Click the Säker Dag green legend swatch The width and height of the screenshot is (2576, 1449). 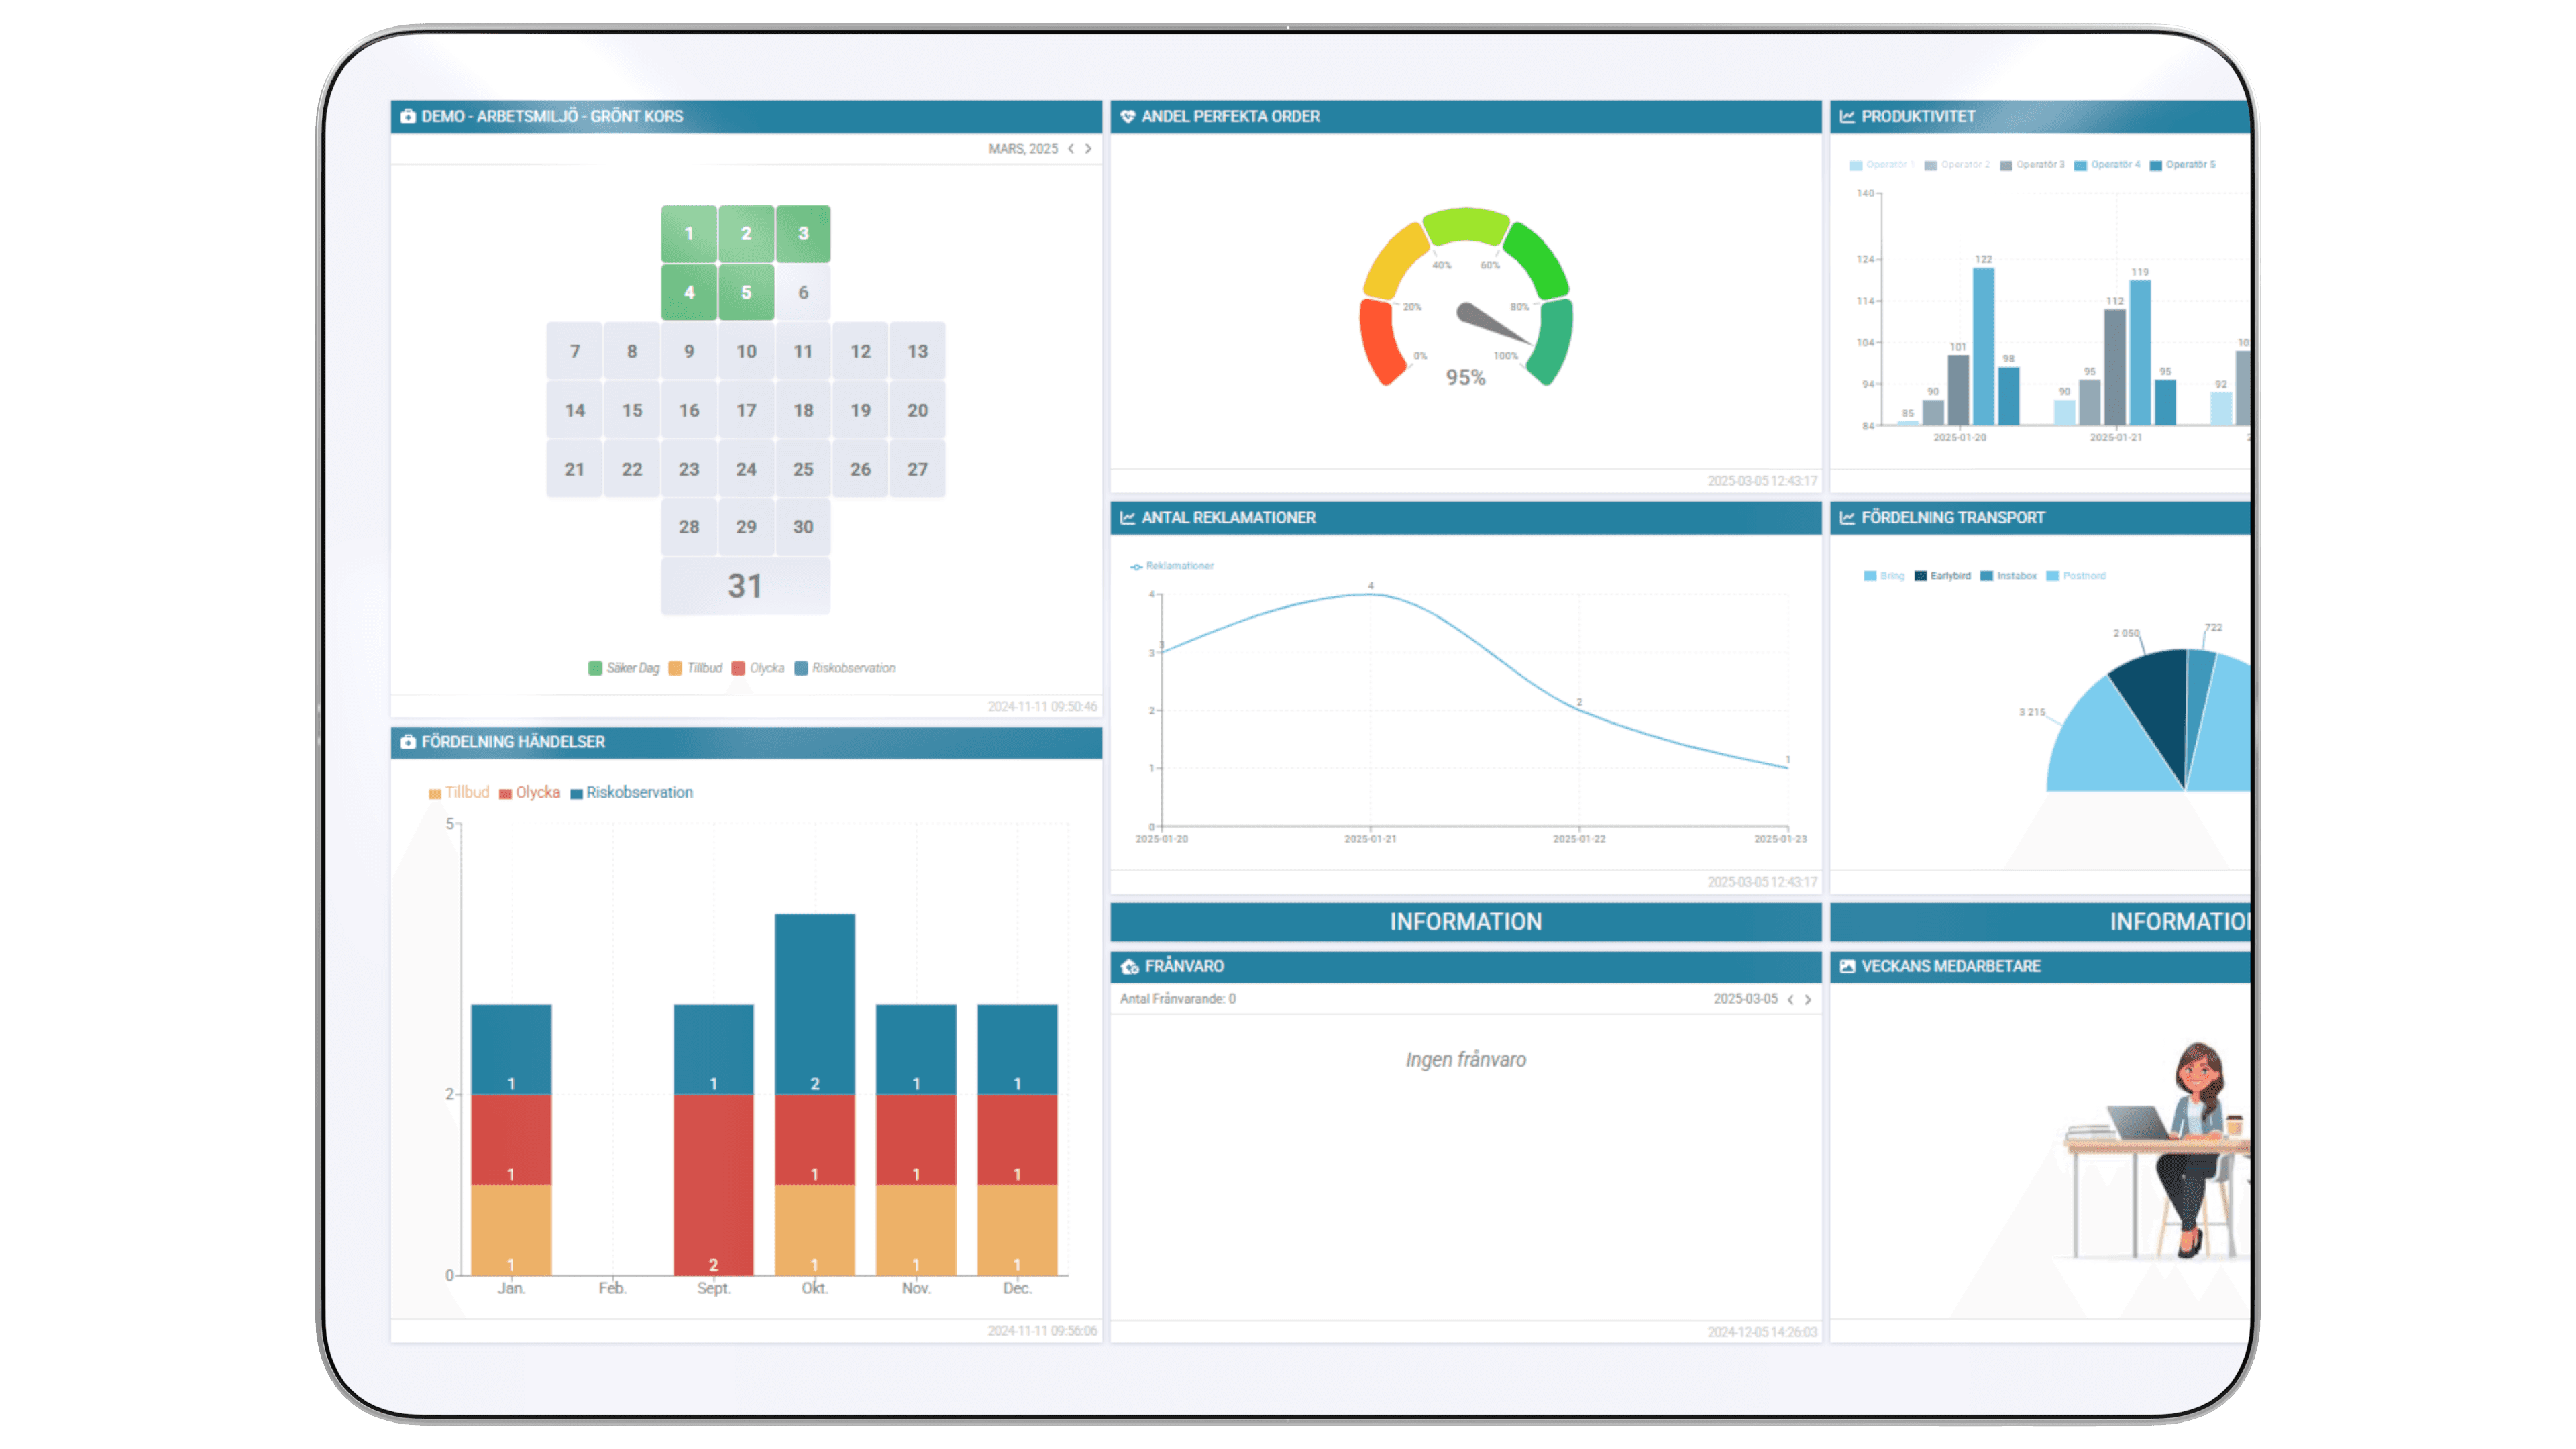coord(595,668)
